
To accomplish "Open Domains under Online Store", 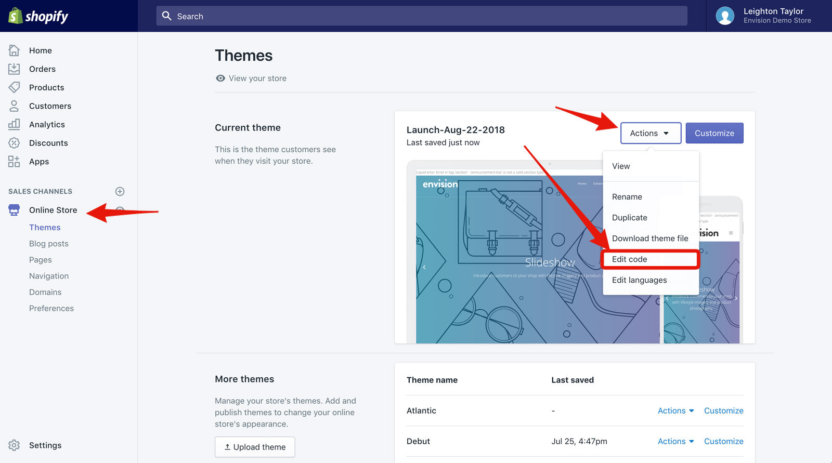I will pyautogui.click(x=45, y=292).
